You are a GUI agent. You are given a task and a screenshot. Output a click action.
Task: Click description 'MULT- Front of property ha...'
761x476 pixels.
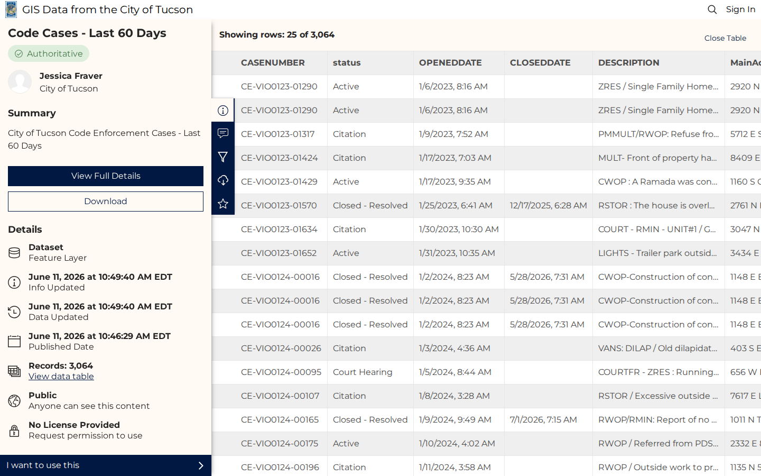coord(657,158)
